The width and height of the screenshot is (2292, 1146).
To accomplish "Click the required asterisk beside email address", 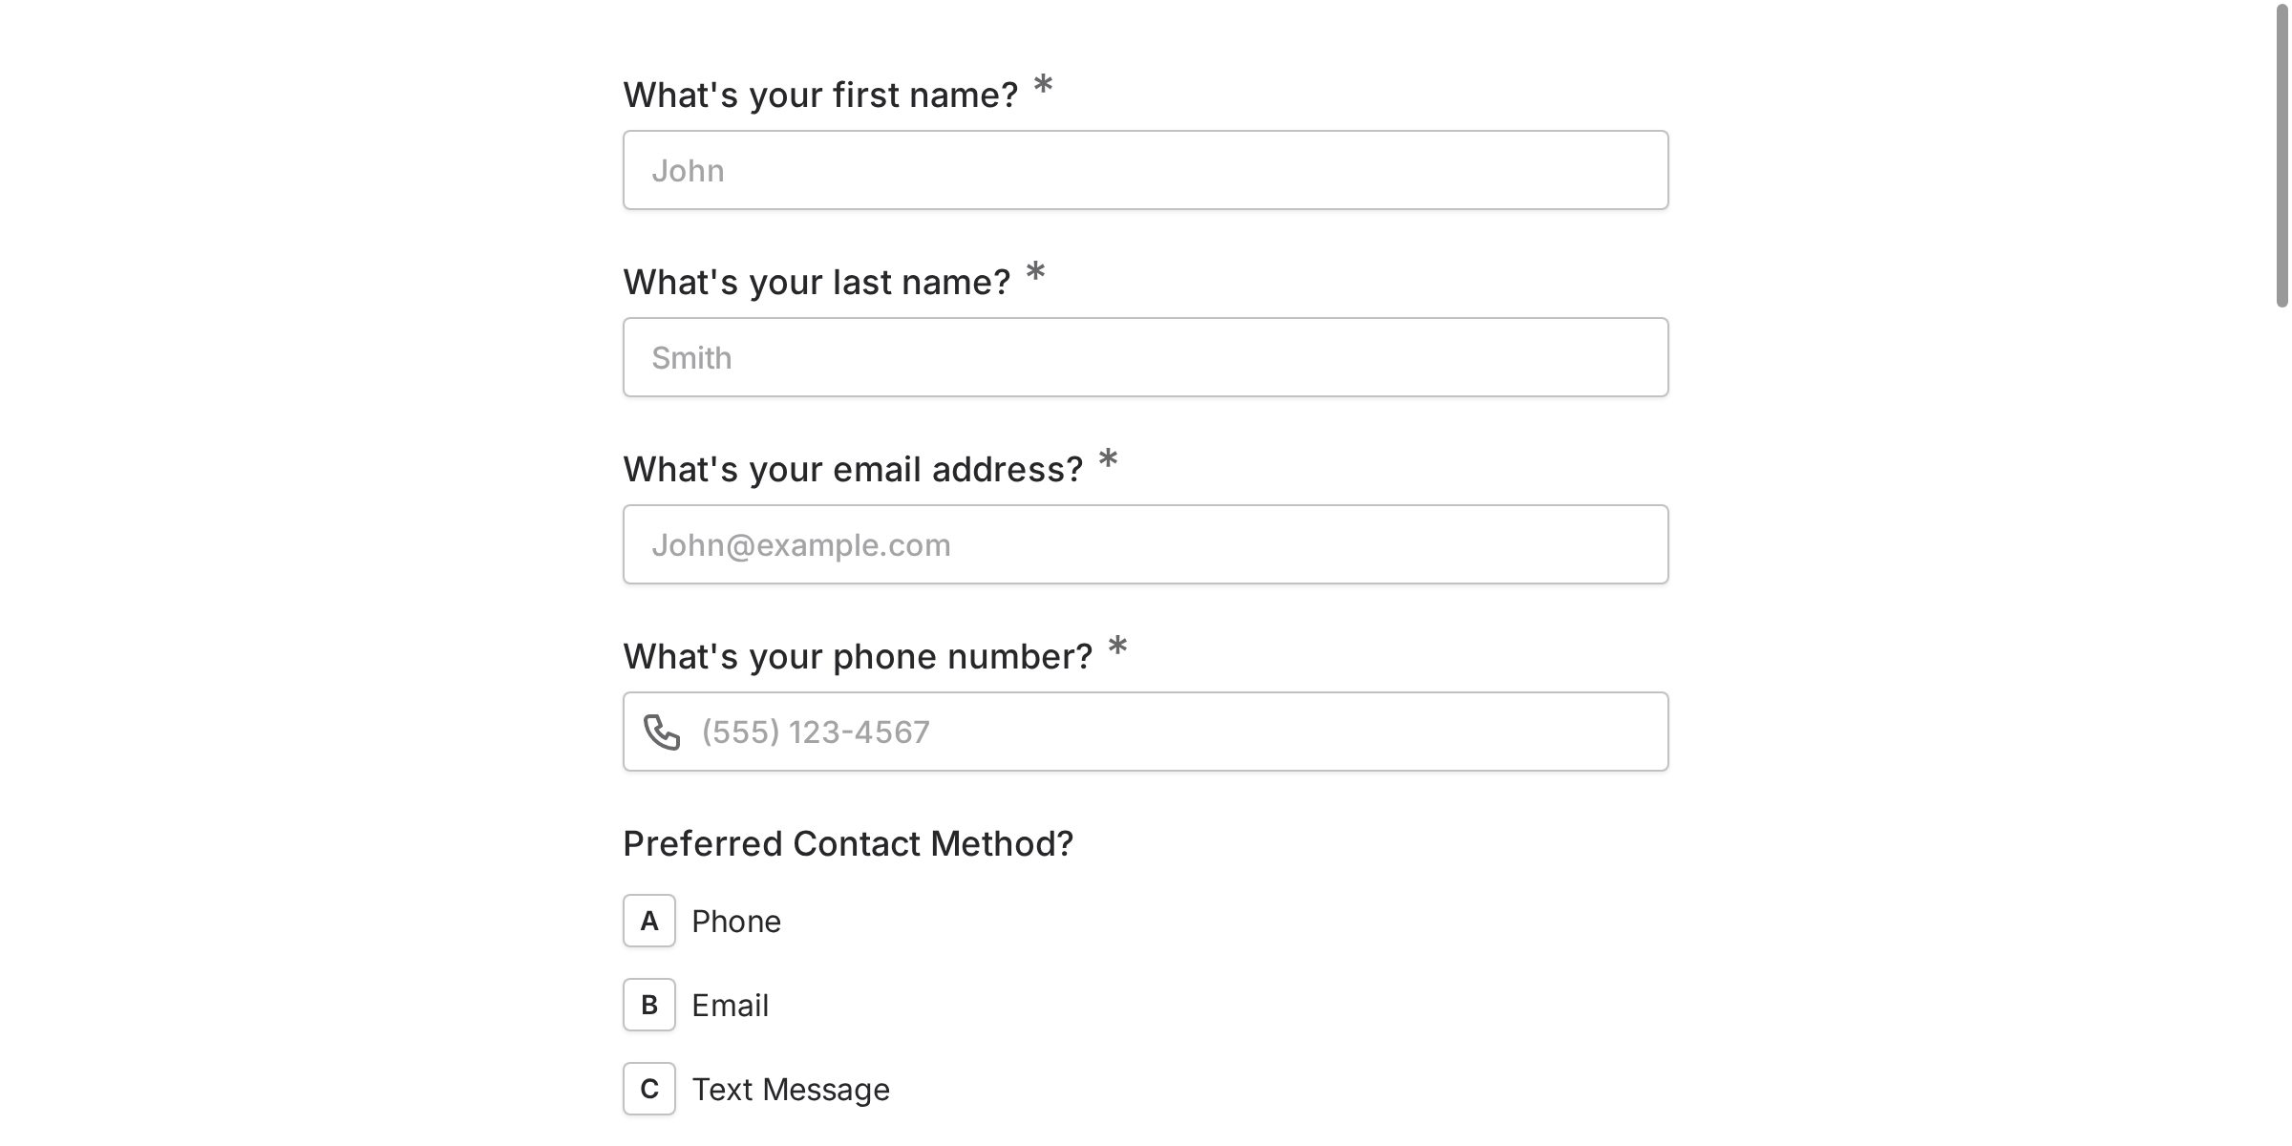I will (x=1108, y=459).
